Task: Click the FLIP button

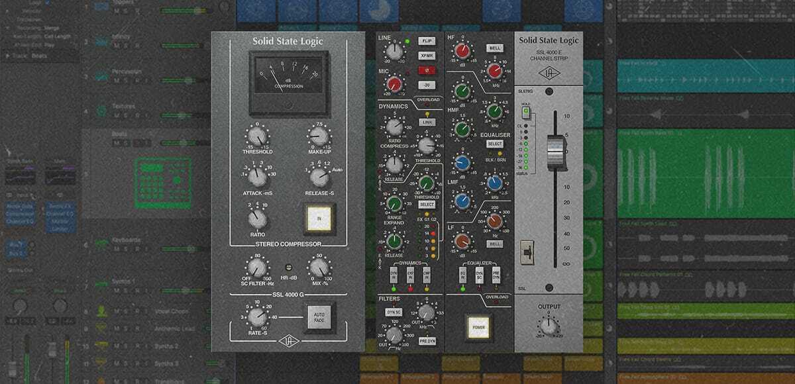Action: pos(427,41)
